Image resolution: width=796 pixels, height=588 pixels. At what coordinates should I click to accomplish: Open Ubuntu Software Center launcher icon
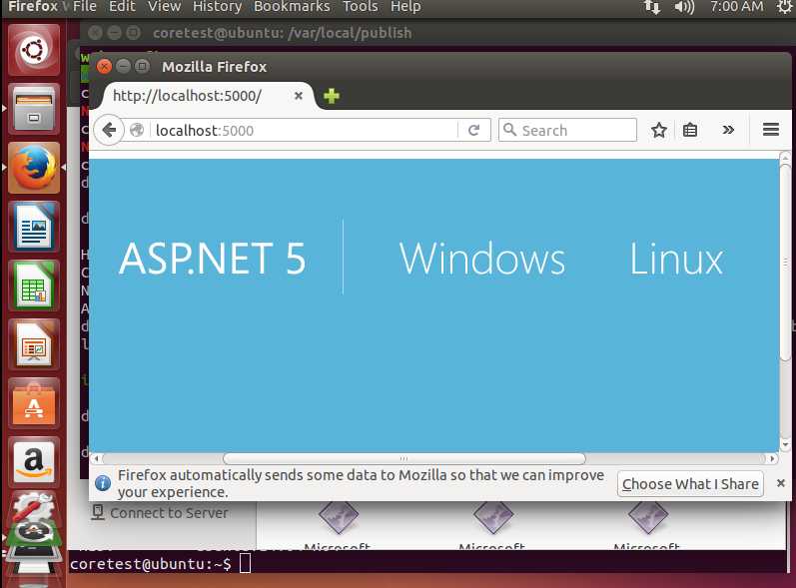click(34, 403)
